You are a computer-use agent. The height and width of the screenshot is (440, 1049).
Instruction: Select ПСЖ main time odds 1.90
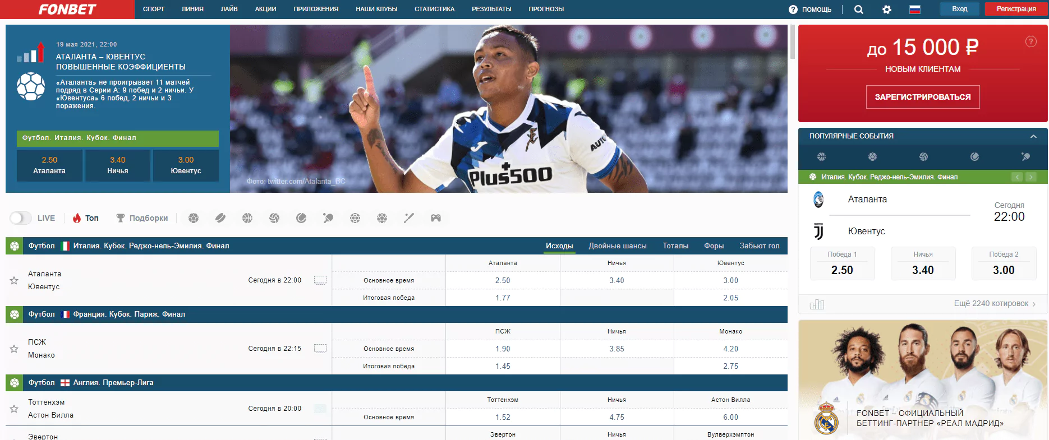click(x=503, y=349)
